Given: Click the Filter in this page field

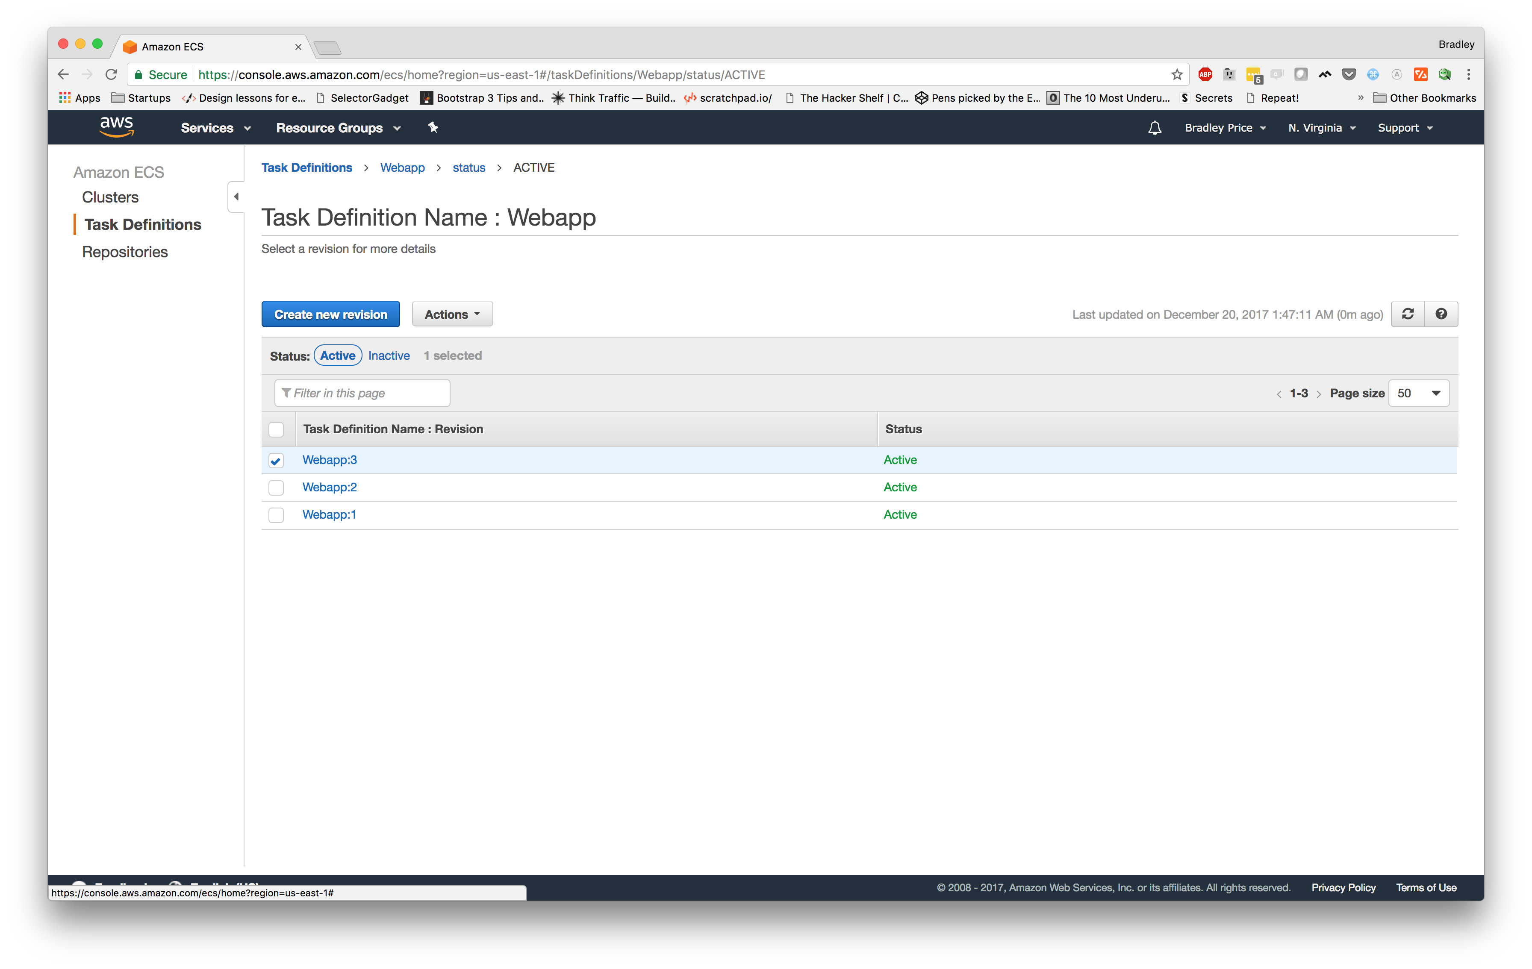Looking at the screenshot, I should 362,393.
